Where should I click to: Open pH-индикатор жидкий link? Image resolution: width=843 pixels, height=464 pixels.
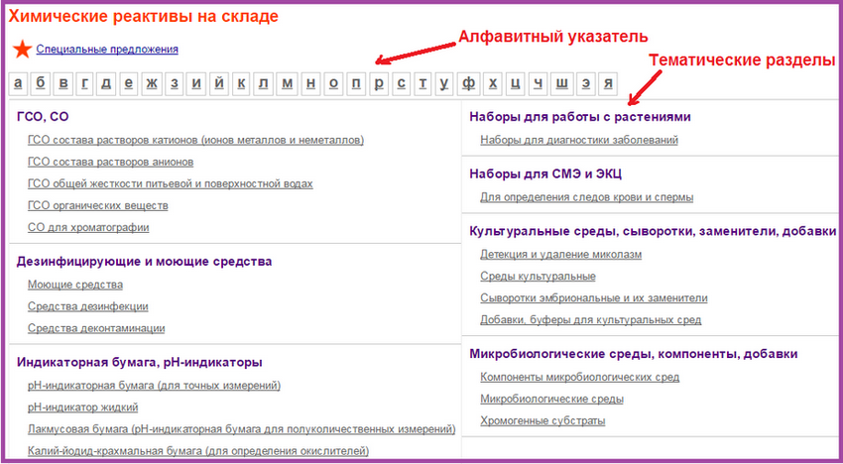click(x=83, y=406)
